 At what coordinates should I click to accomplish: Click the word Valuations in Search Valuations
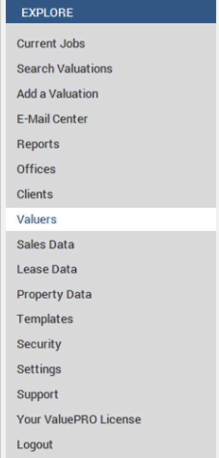[x=84, y=69]
